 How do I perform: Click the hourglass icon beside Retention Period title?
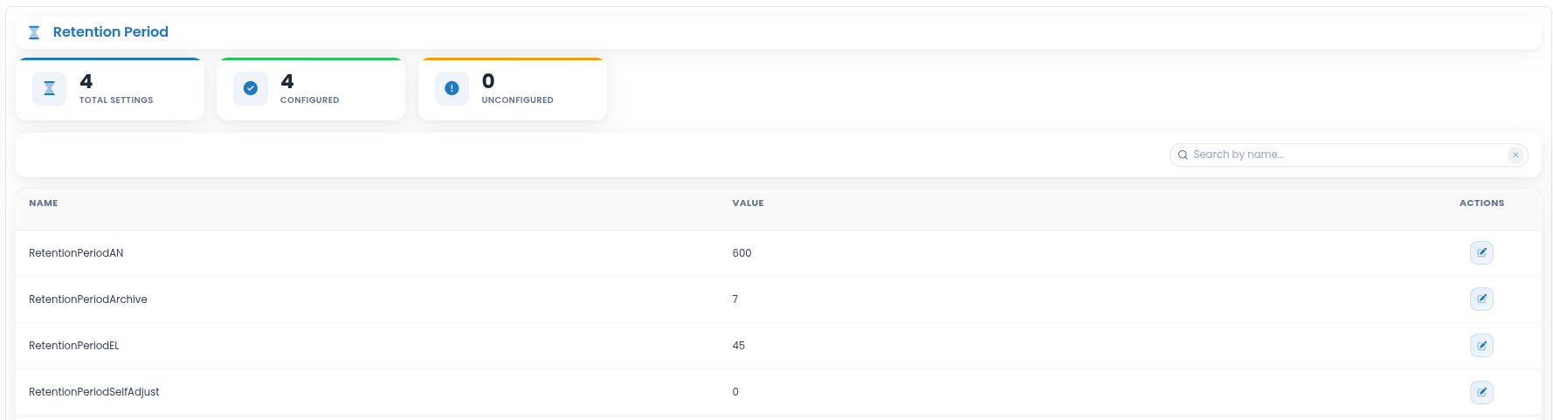pos(34,32)
